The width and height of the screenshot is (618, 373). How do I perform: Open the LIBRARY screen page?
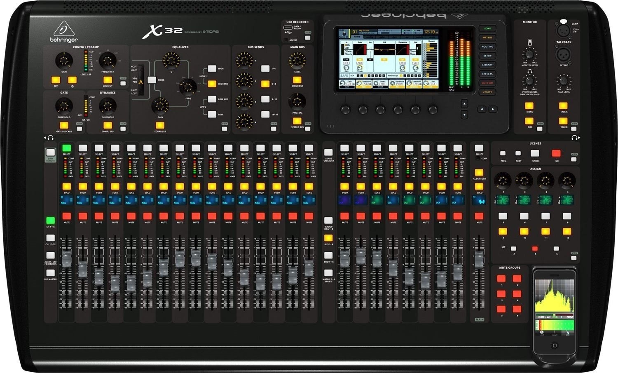[x=487, y=64]
